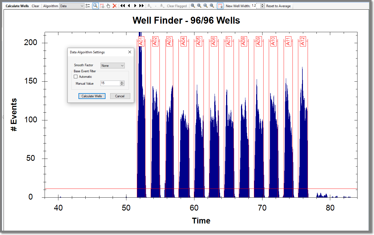374x235 pixels.
Task: Click the red X delete icon
Action: pyautogui.click(x=115, y=6)
